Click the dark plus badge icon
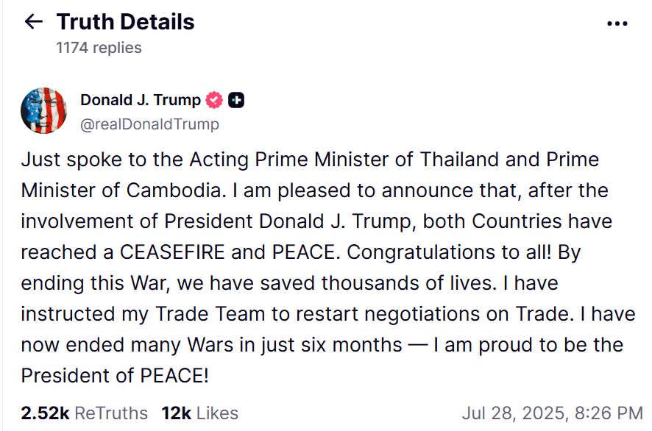The image size is (652, 431). click(x=236, y=100)
